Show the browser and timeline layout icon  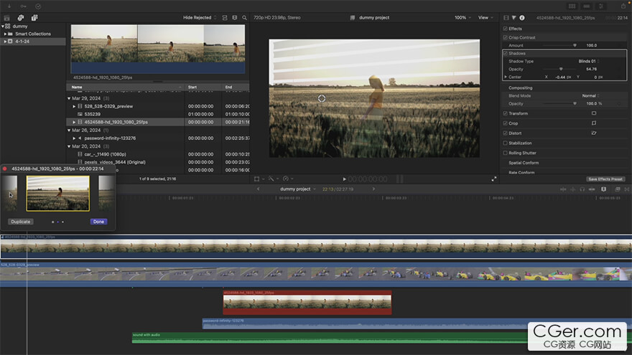pos(572,6)
